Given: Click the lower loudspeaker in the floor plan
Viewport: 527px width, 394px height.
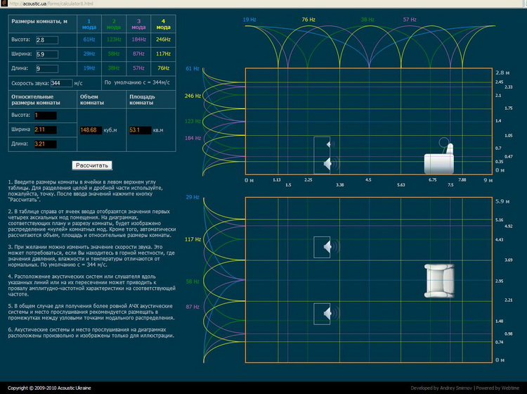Looking at the screenshot, I should [x=324, y=314].
